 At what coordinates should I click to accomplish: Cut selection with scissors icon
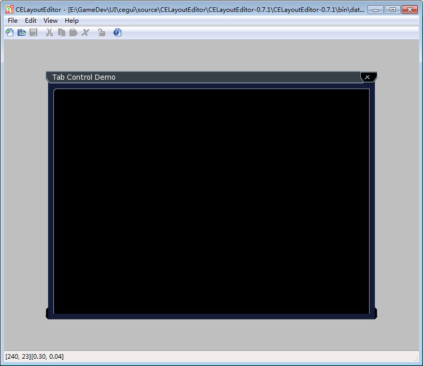49,33
